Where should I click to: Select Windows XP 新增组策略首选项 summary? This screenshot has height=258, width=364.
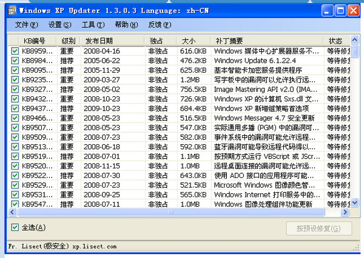[x=261, y=108]
